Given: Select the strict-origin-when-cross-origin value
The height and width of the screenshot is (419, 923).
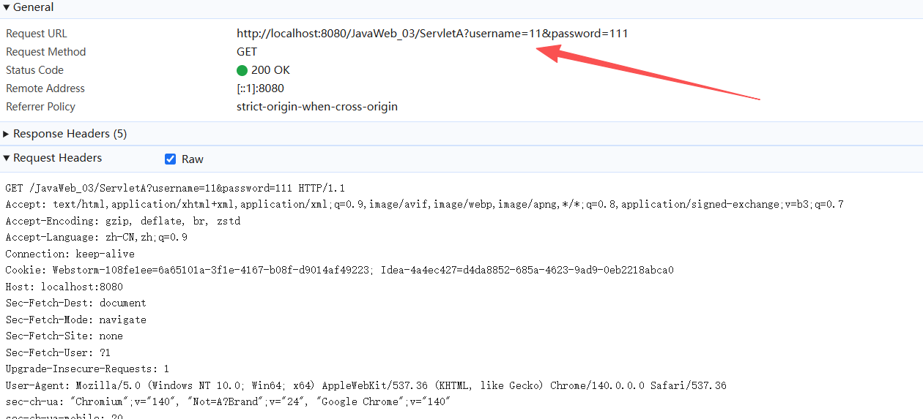Looking at the screenshot, I should click(317, 107).
